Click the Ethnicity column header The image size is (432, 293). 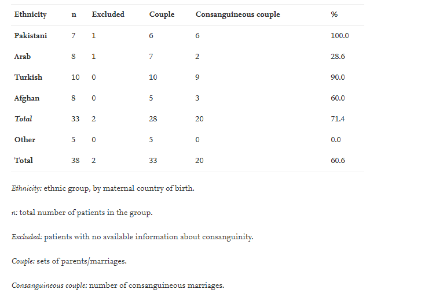(x=31, y=14)
